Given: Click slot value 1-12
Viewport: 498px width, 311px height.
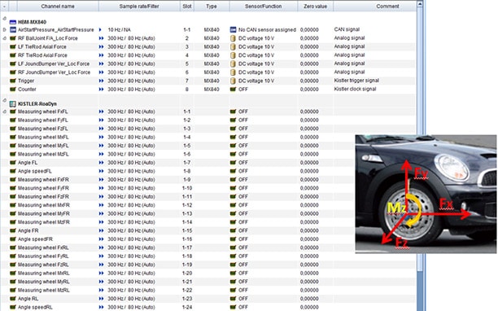Looking at the screenshot, I should click(x=187, y=205).
